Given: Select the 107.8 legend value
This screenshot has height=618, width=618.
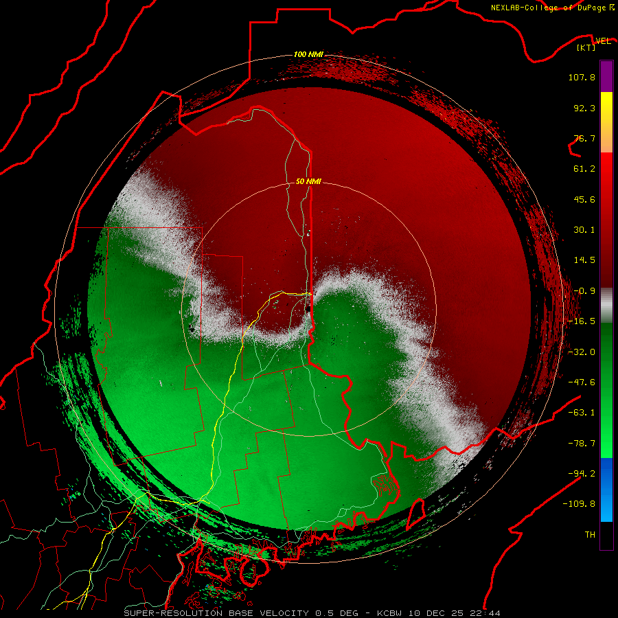Looking at the screenshot, I should (x=582, y=77).
